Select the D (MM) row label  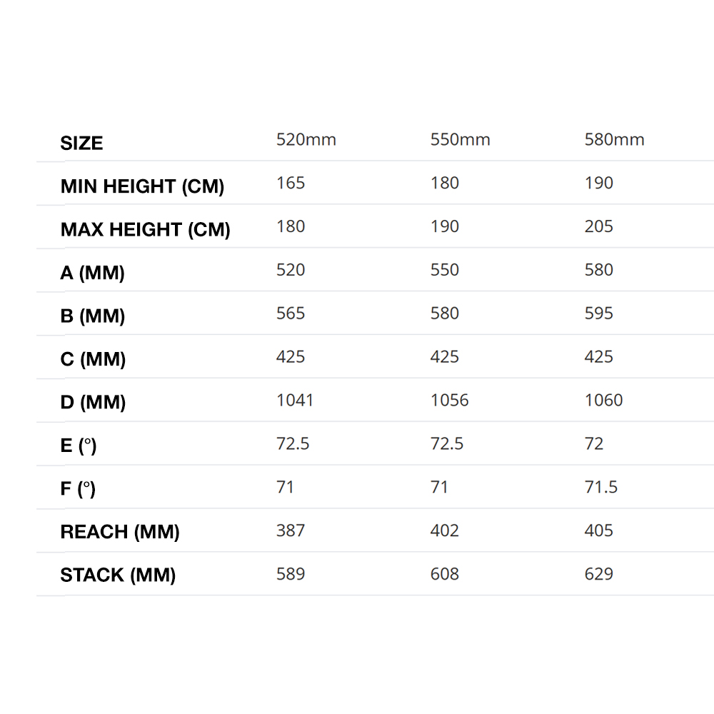[93, 403]
